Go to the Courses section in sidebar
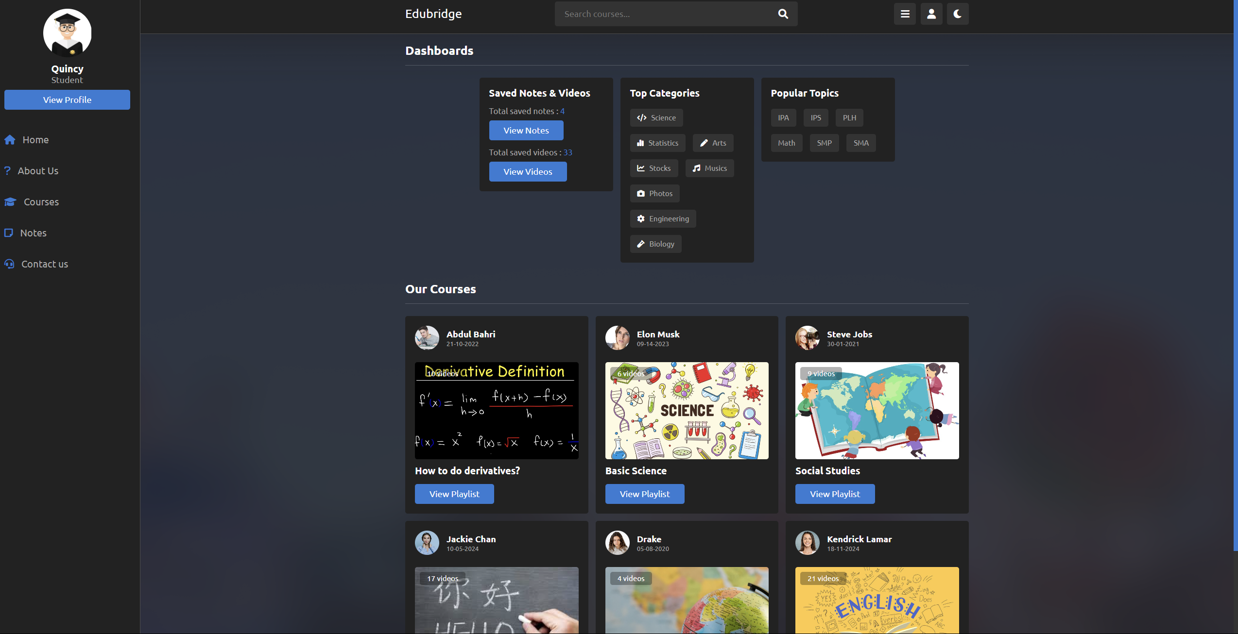The width and height of the screenshot is (1238, 634). pos(41,202)
